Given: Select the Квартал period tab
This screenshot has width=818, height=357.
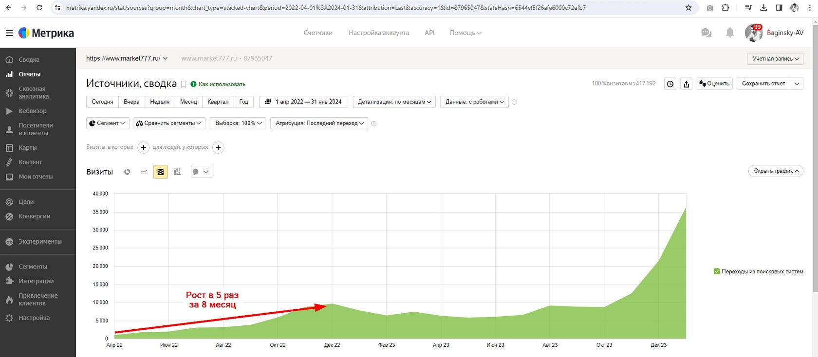Looking at the screenshot, I should click(218, 102).
